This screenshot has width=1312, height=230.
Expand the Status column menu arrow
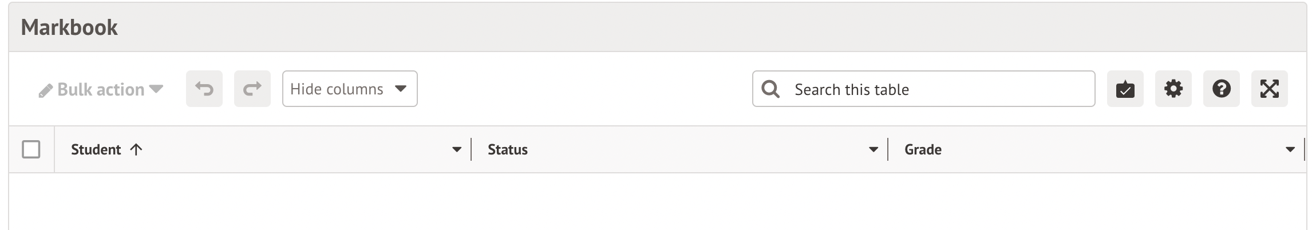pyautogui.click(x=873, y=150)
